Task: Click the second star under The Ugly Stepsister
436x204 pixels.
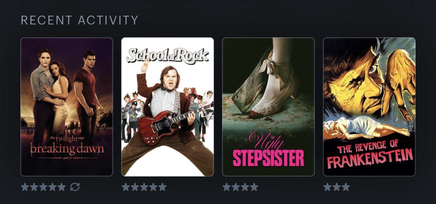Action: click(x=236, y=187)
